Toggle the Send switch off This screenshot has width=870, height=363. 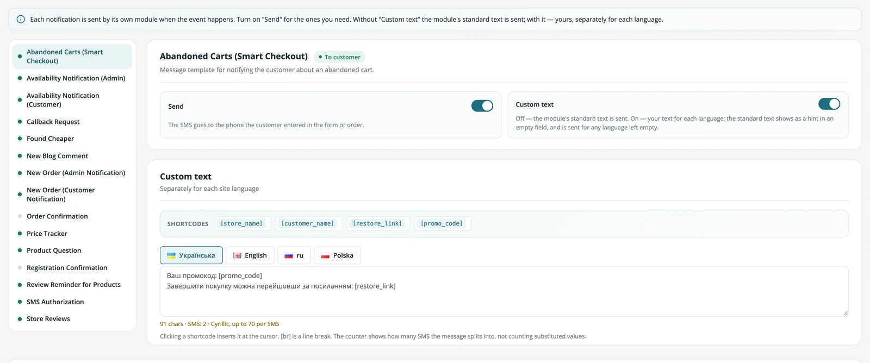coord(482,106)
